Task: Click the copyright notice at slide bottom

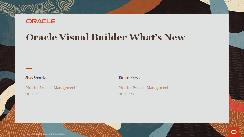Action: 46,134
